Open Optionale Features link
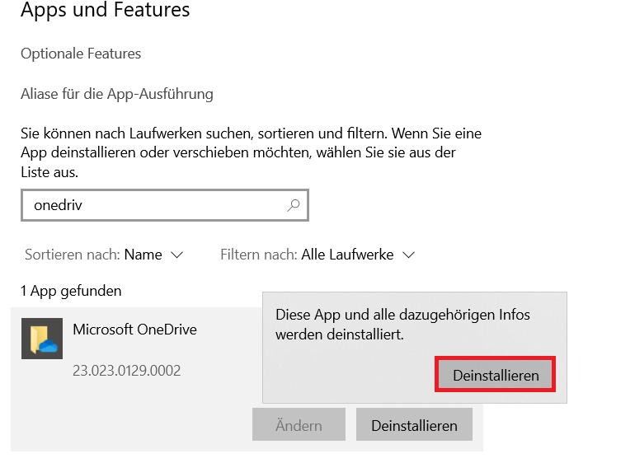This screenshot has width=635, height=463. [81, 54]
